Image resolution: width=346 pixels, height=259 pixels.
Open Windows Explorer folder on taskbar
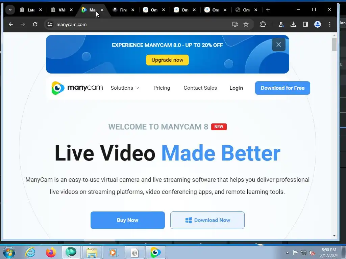tap(92, 252)
